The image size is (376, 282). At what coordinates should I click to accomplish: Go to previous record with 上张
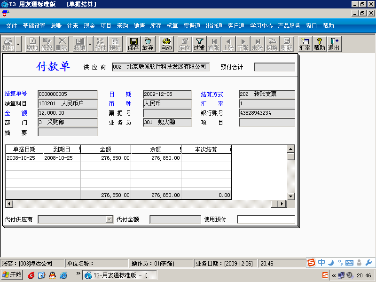point(228,44)
